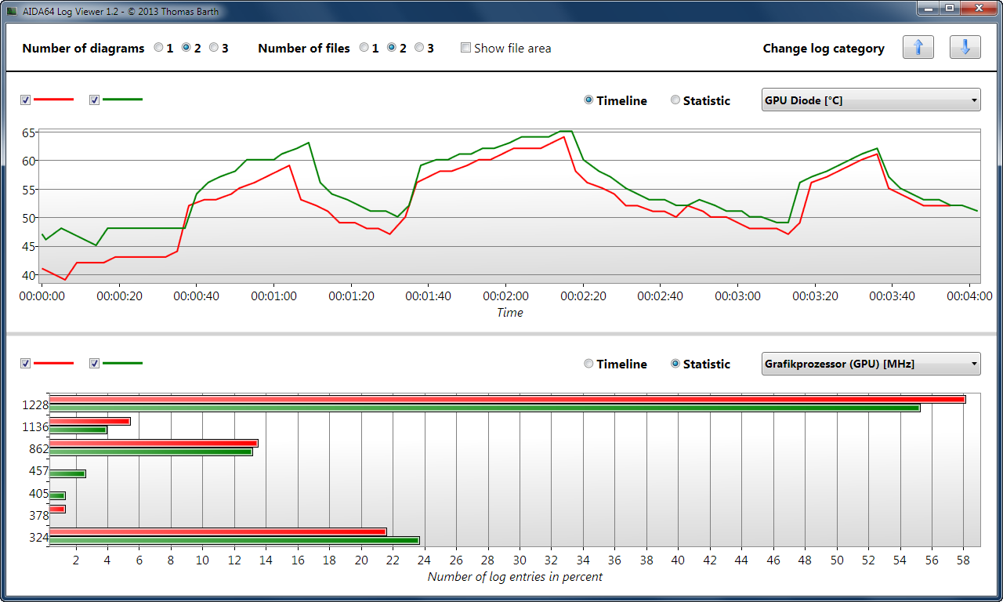1003x602 pixels.
Task: Click the 65 temperature axis label
Action: tap(28, 132)
